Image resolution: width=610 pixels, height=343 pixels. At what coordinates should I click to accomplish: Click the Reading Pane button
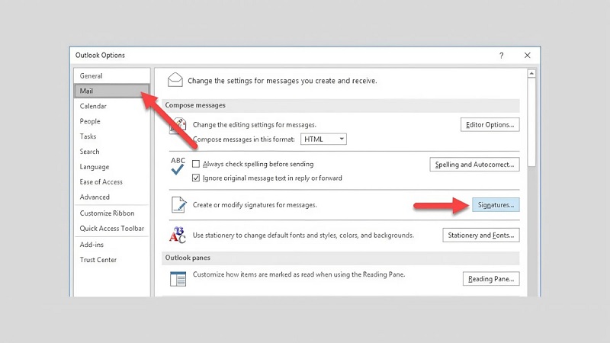[491, 278]
